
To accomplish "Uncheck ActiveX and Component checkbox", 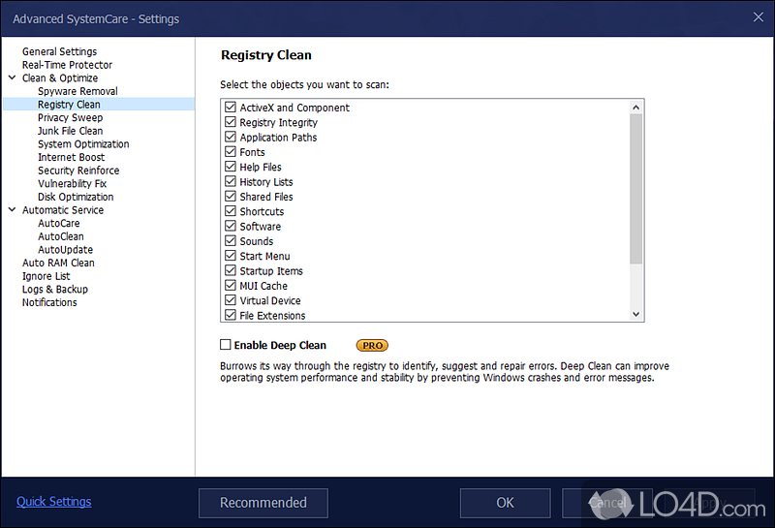I will 231,108.
